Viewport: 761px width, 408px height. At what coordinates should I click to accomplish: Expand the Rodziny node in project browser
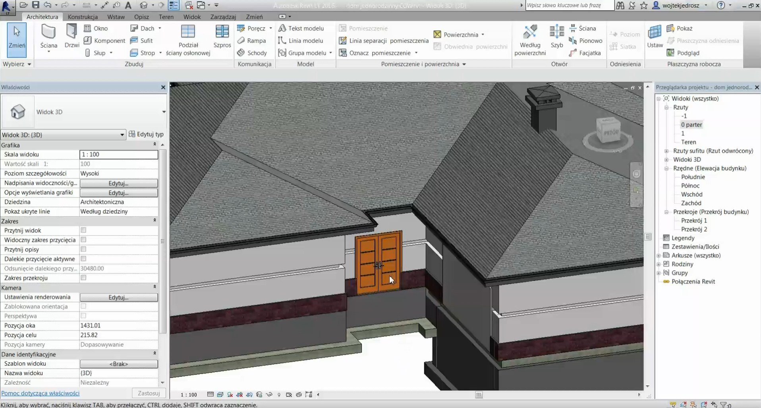(x=659, y=264)
